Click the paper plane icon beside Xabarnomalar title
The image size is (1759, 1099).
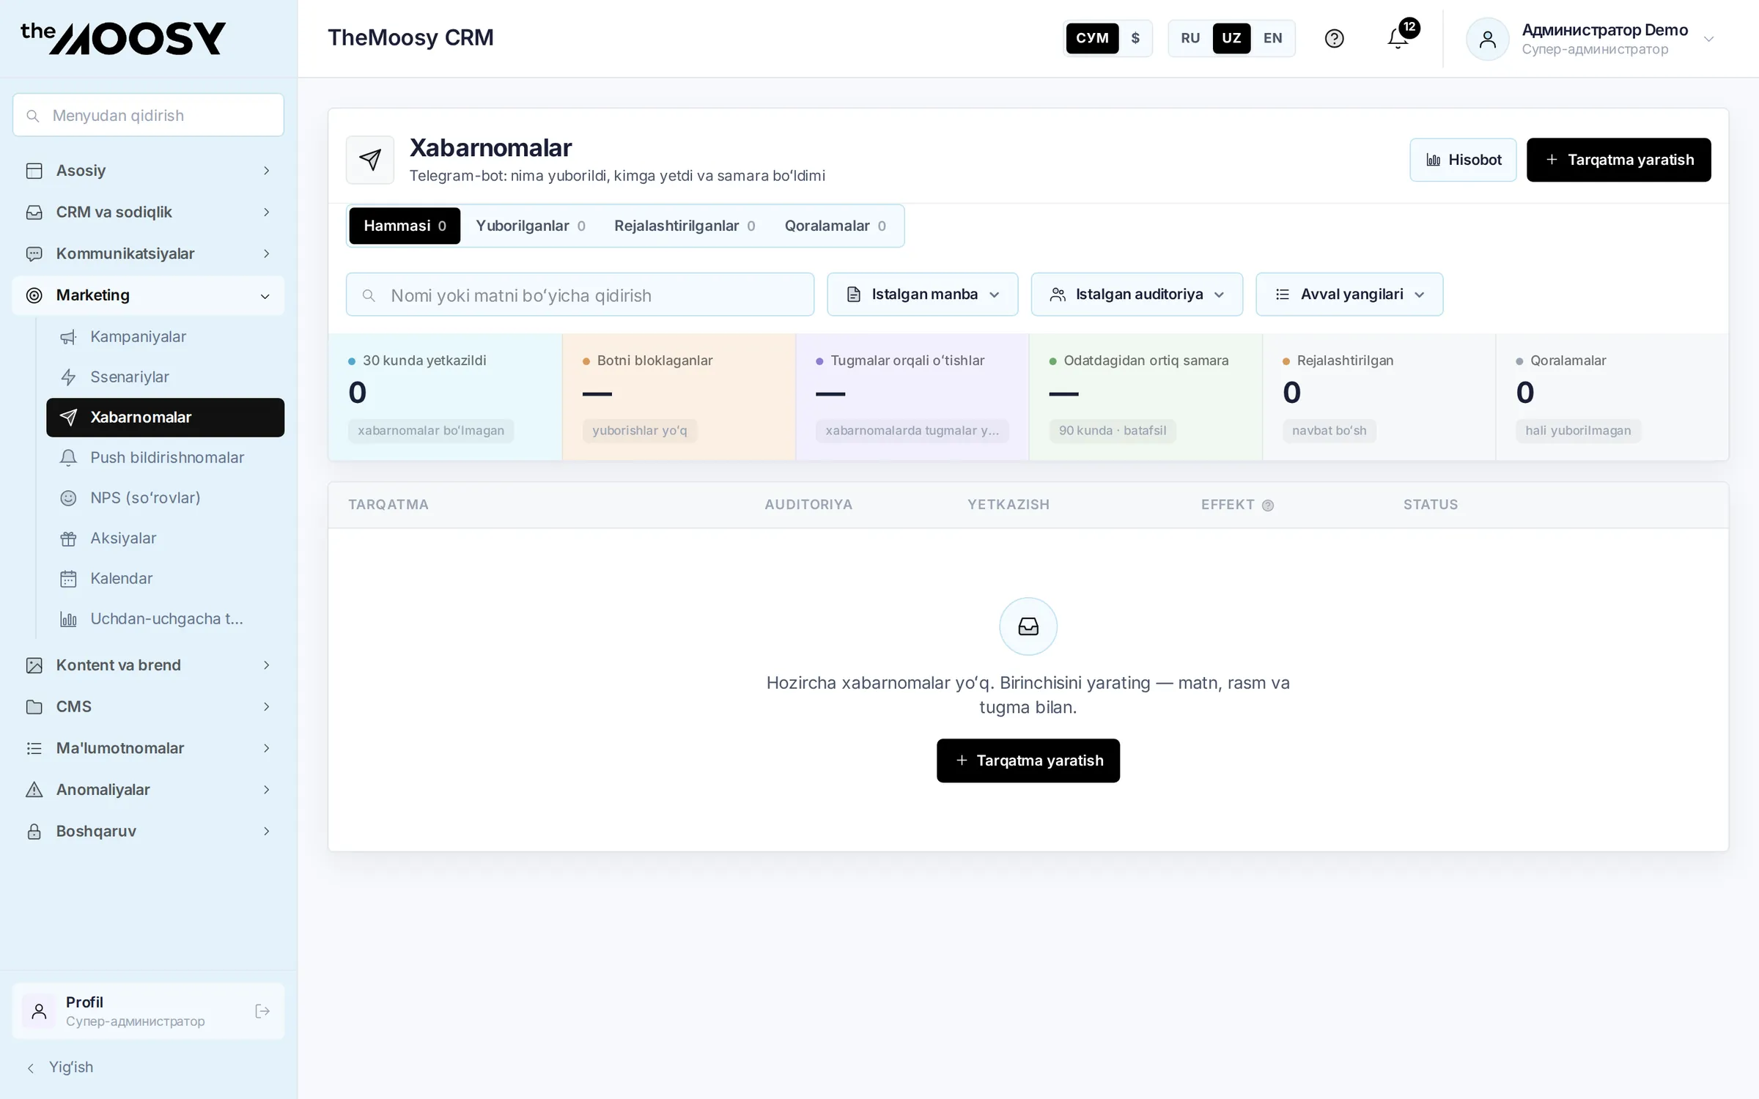pos(370,160)
